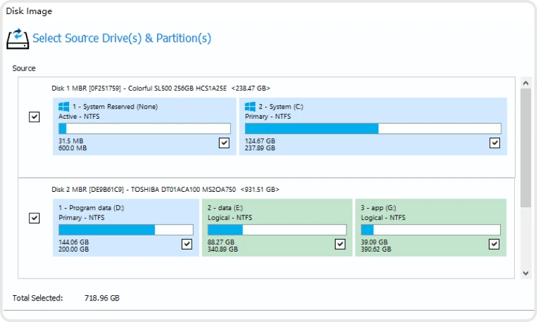Click the '144.06 GB' used size value
This screenshot has height=322, width=537.
coord(74,242)
